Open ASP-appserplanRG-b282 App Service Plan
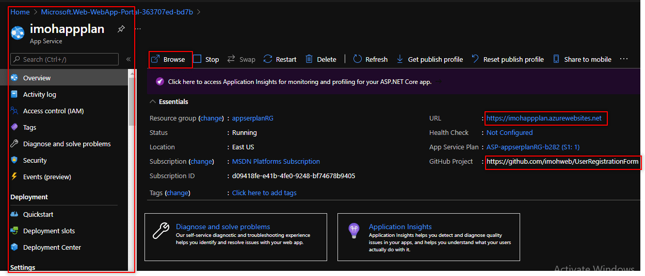This screenshot has width=645, height=276. coord(533,147)
